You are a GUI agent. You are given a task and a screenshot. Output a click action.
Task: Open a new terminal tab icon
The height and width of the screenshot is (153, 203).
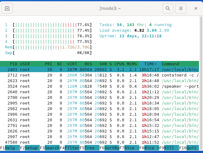click(7, 8)
